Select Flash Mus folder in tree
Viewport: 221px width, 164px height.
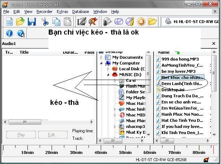(x=135, y=86)
